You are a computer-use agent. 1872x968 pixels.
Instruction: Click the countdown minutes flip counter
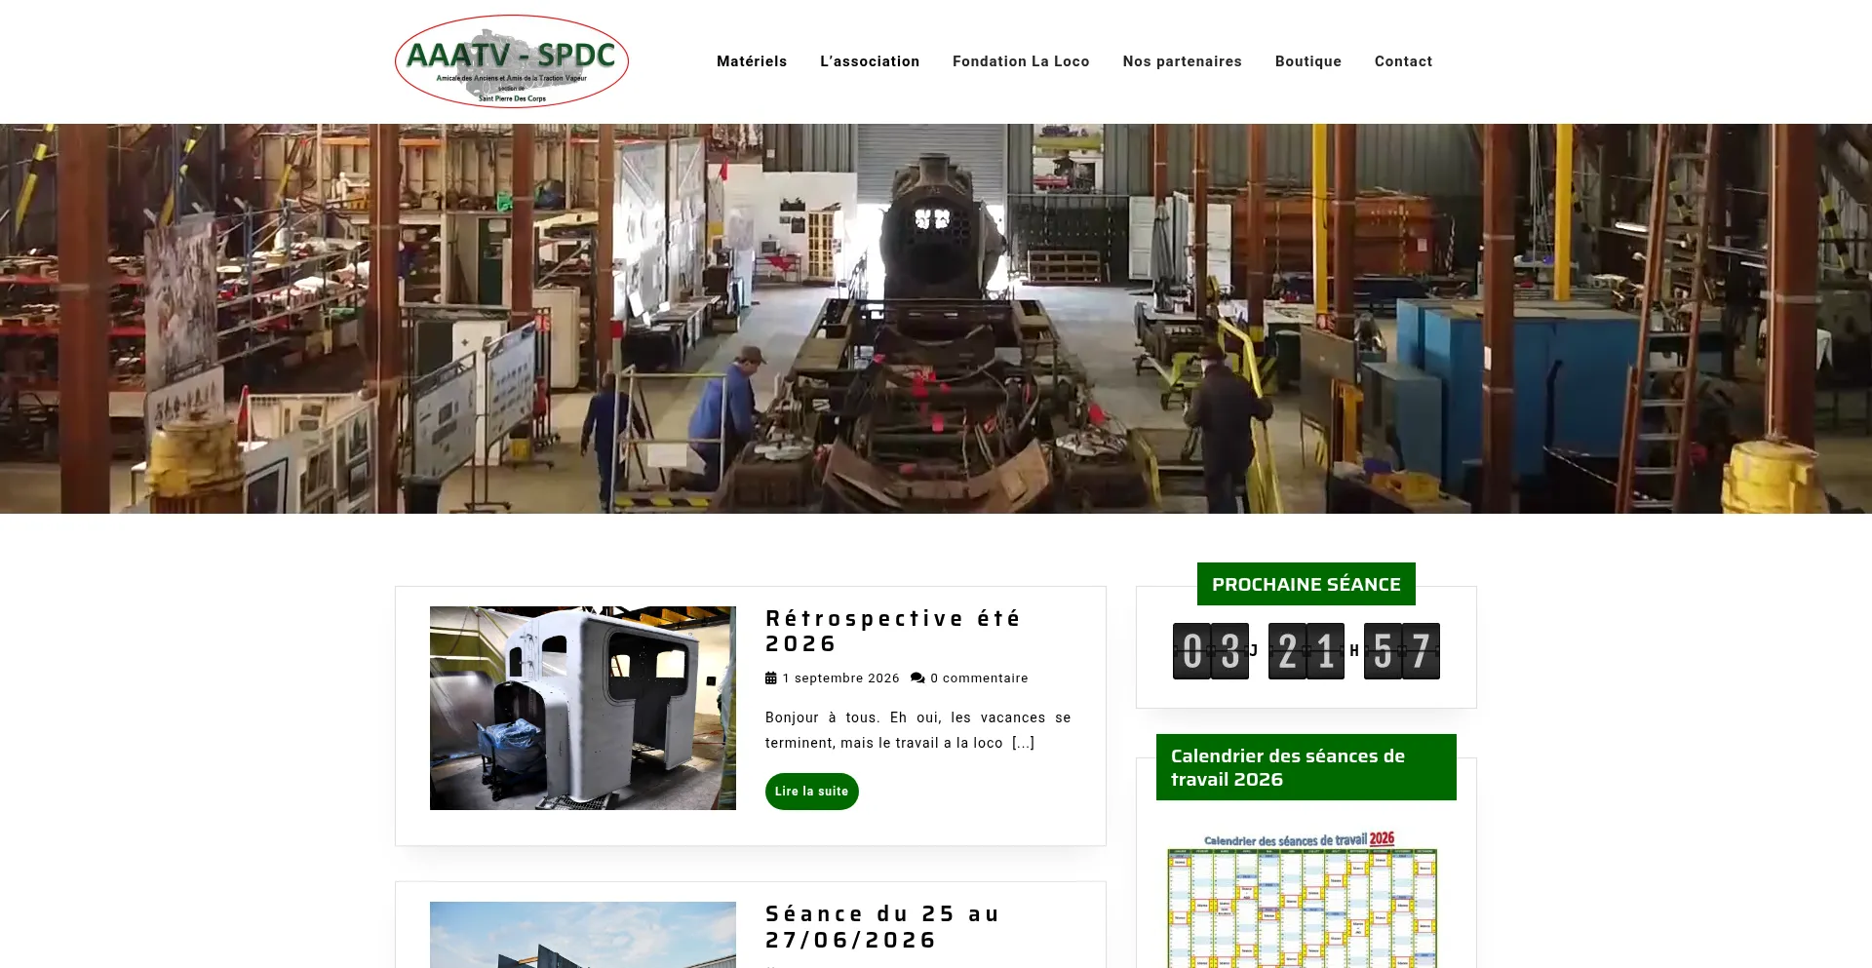tap(1402, 651)
